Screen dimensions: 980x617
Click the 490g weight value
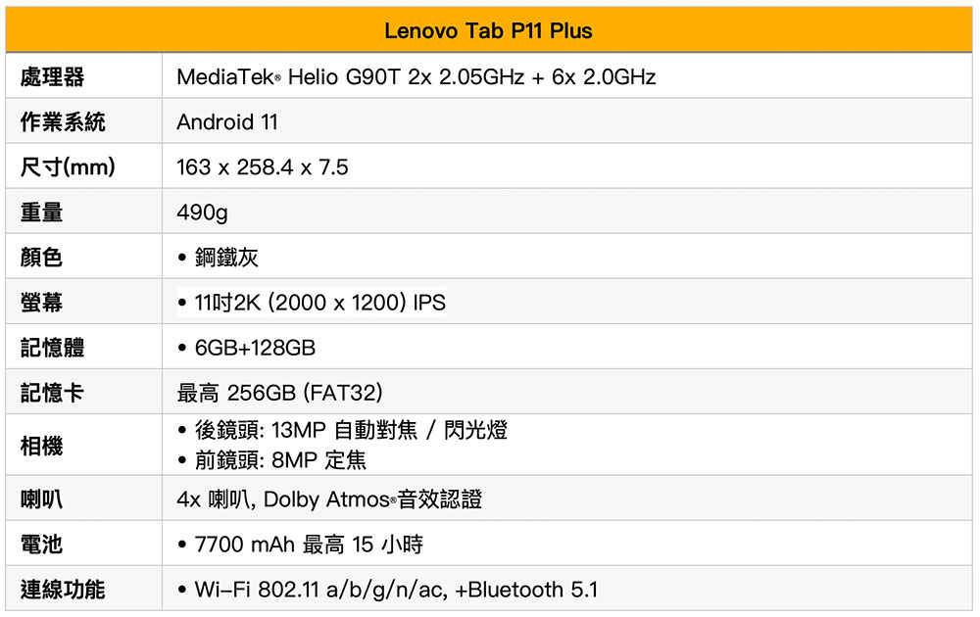[202, 213]
